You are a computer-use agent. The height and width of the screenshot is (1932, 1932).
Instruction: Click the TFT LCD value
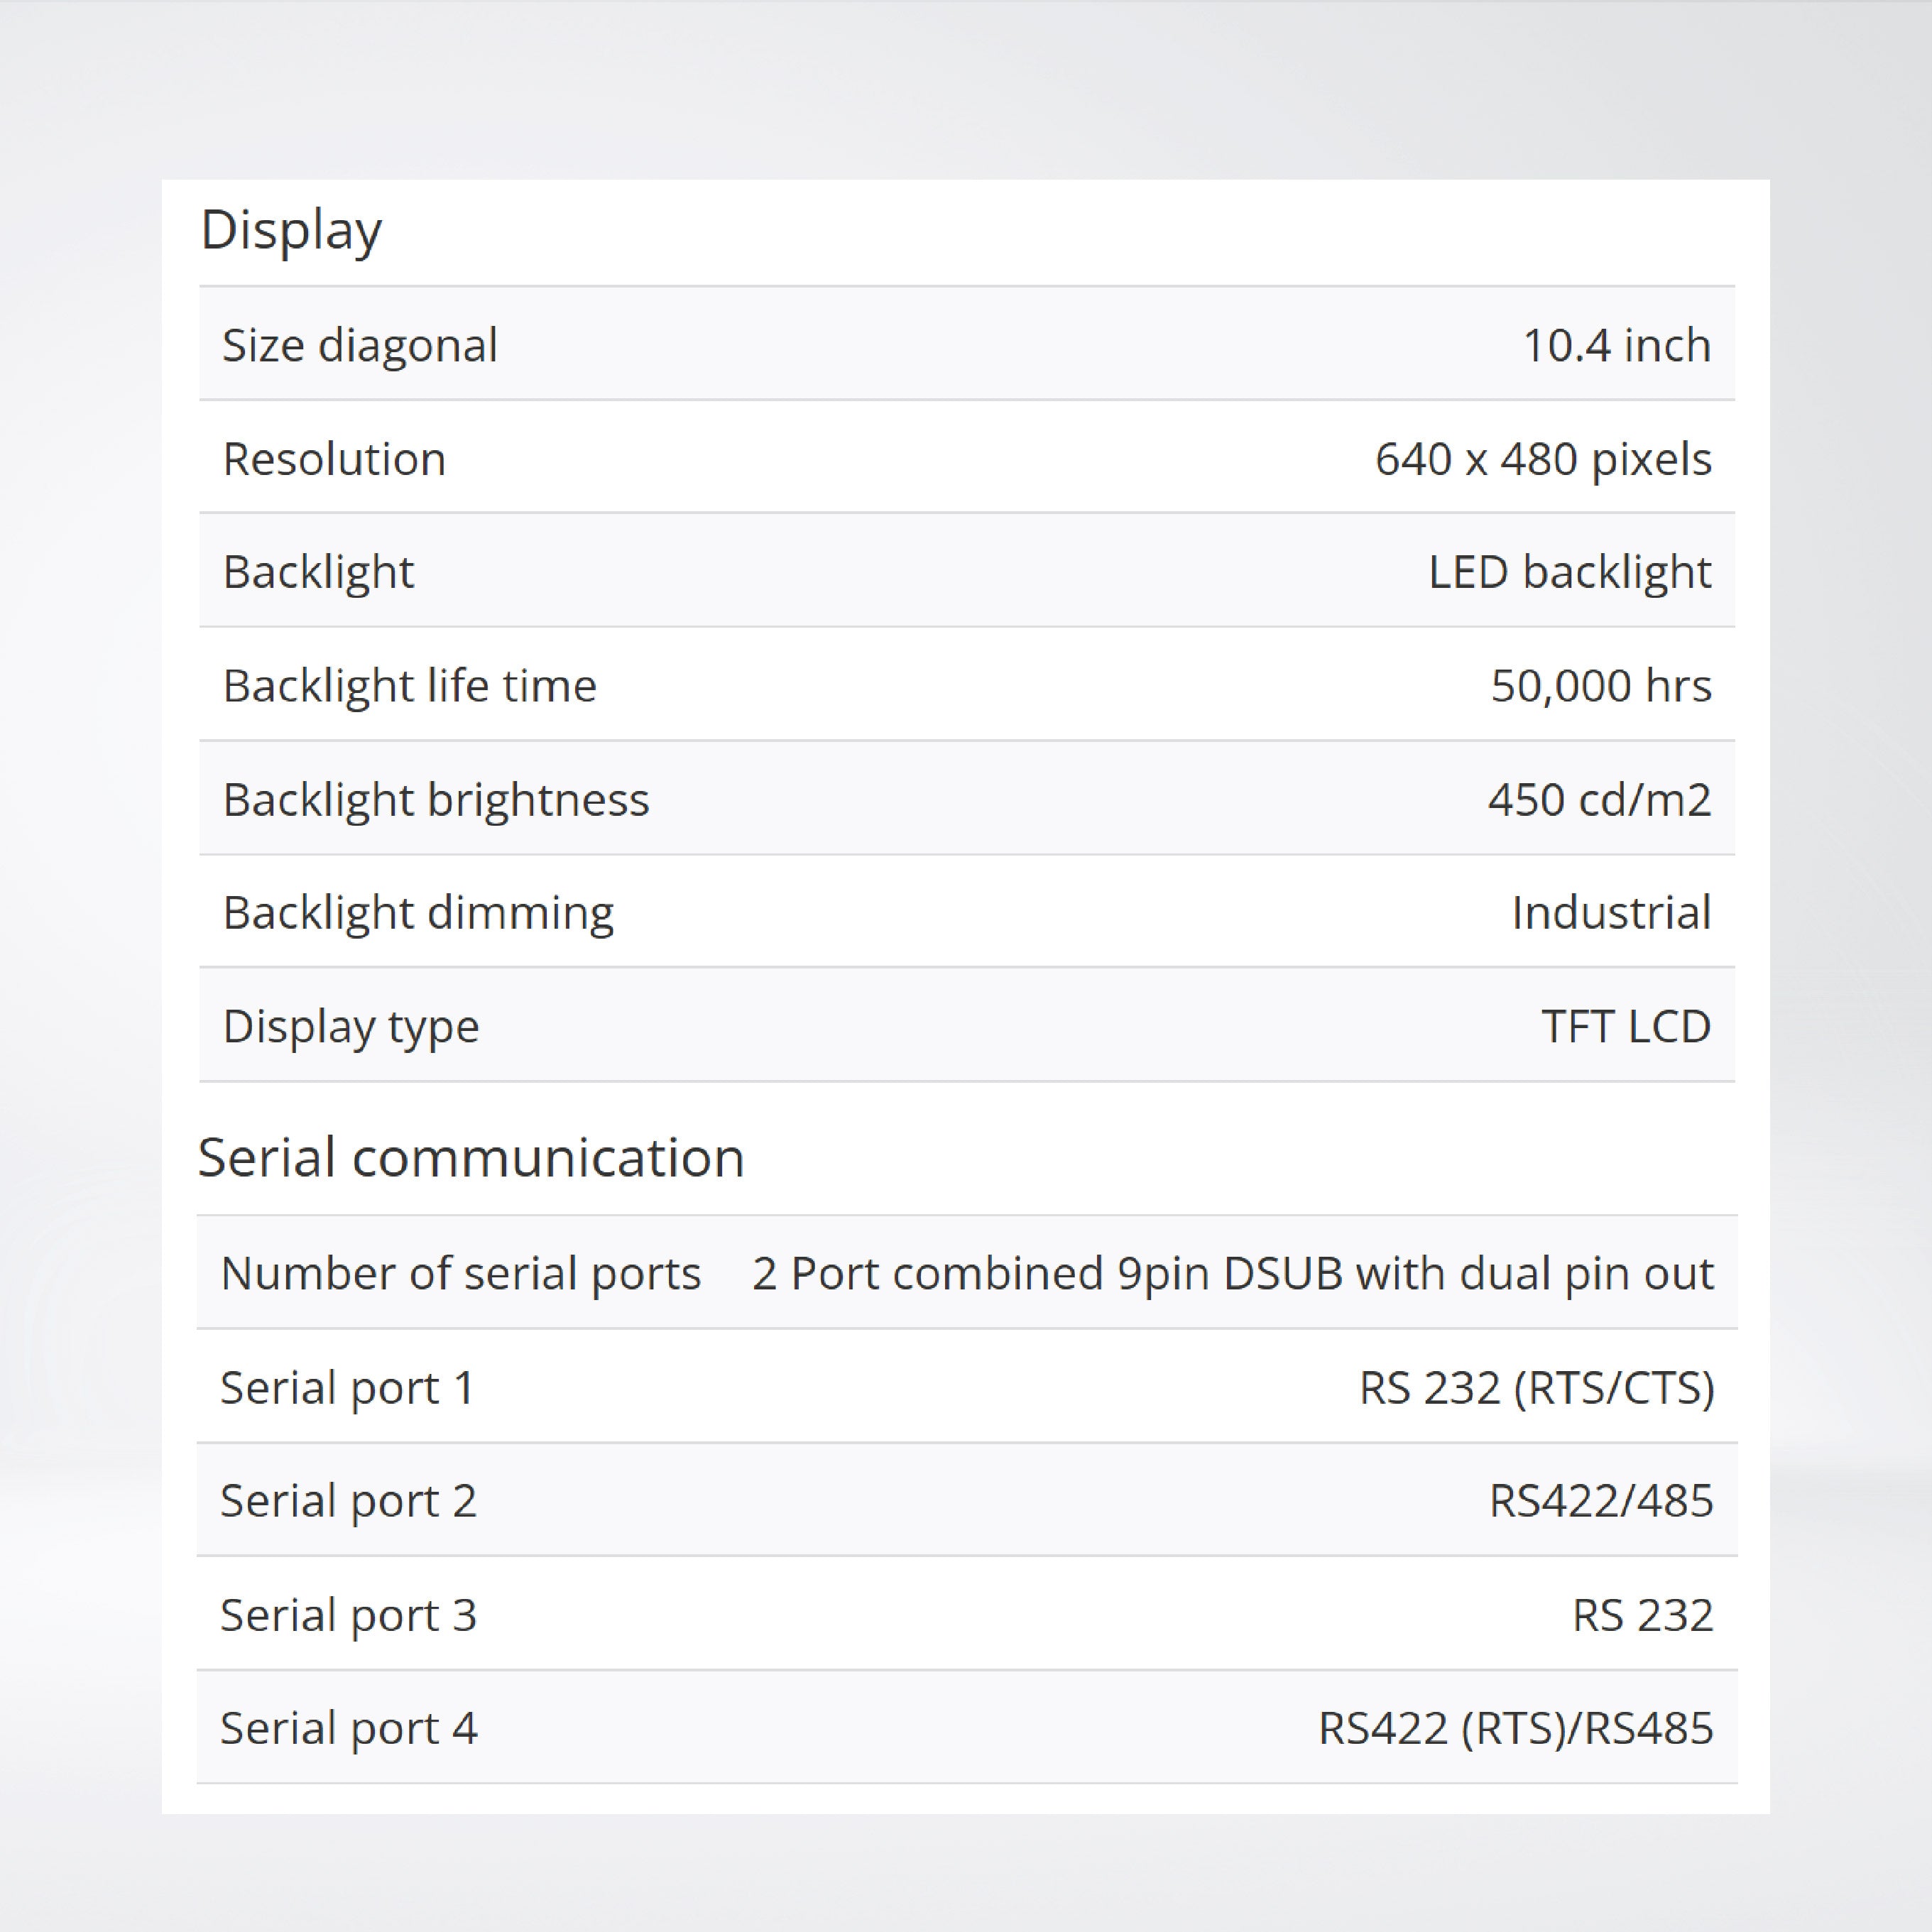(x=1625, y=1027)
